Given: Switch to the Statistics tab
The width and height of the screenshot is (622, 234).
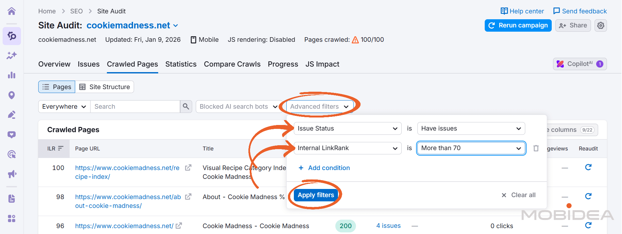Looking at the screenshot, I should coord(181,64).
